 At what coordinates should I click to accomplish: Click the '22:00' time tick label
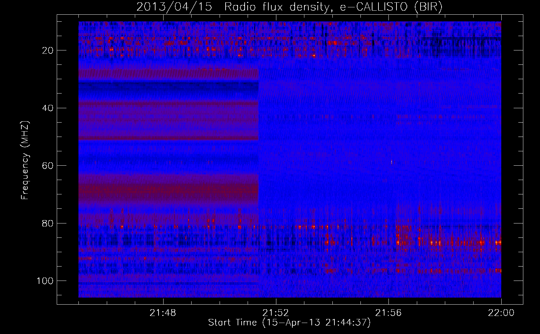tap(501, 313)
